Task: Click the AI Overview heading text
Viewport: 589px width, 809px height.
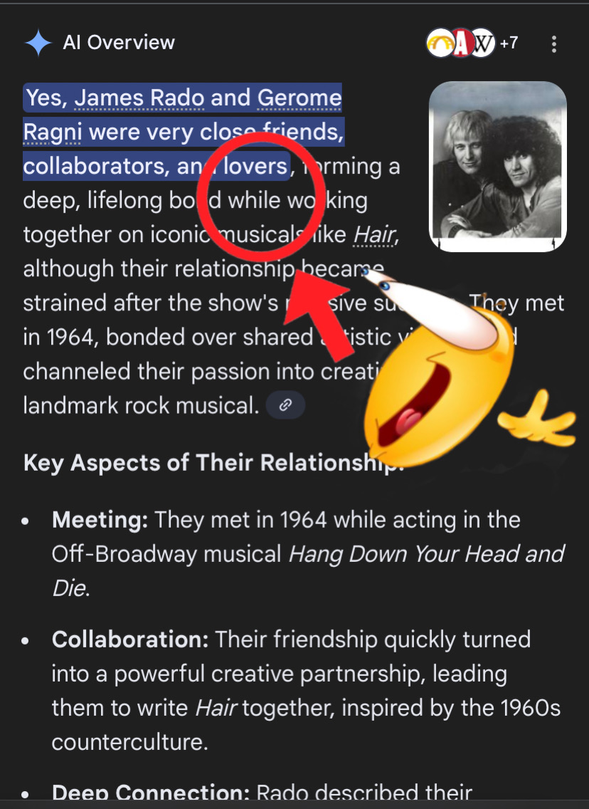Action: click(119, 43)
